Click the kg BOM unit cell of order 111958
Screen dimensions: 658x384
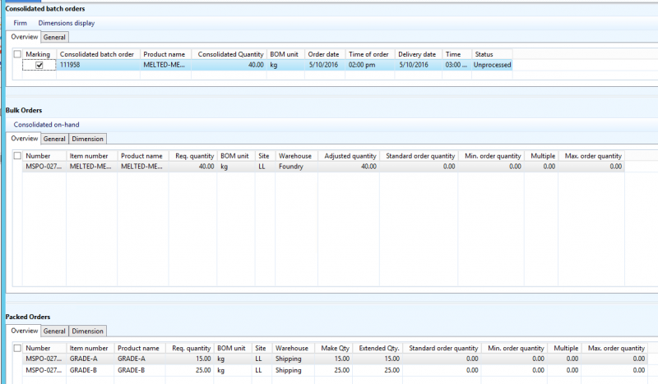point(285,65)
